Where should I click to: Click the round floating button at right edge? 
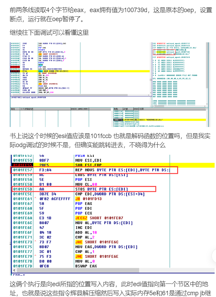pyautogui.click(x=214, y=256)
